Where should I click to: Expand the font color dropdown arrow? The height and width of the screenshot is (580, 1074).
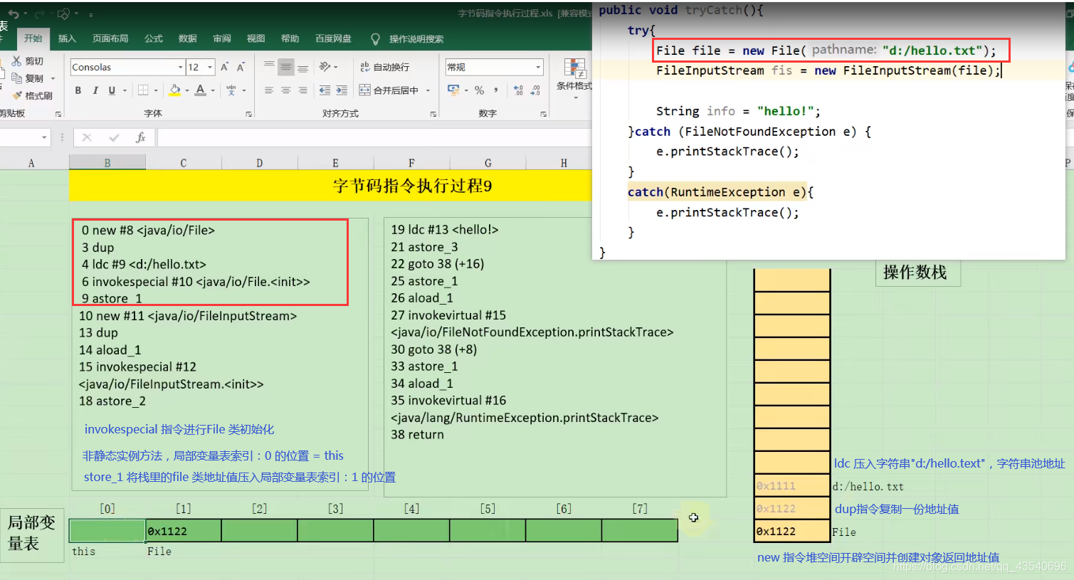213,90
